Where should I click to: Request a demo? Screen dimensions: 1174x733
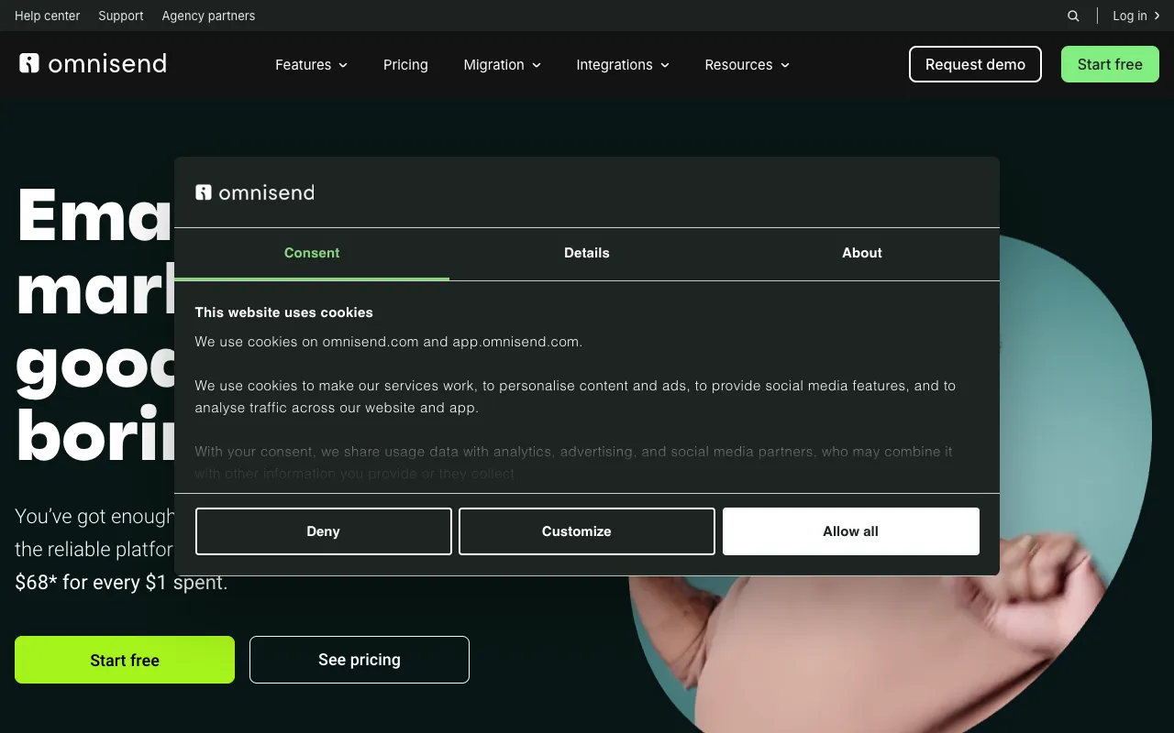(x=975, y=64)
